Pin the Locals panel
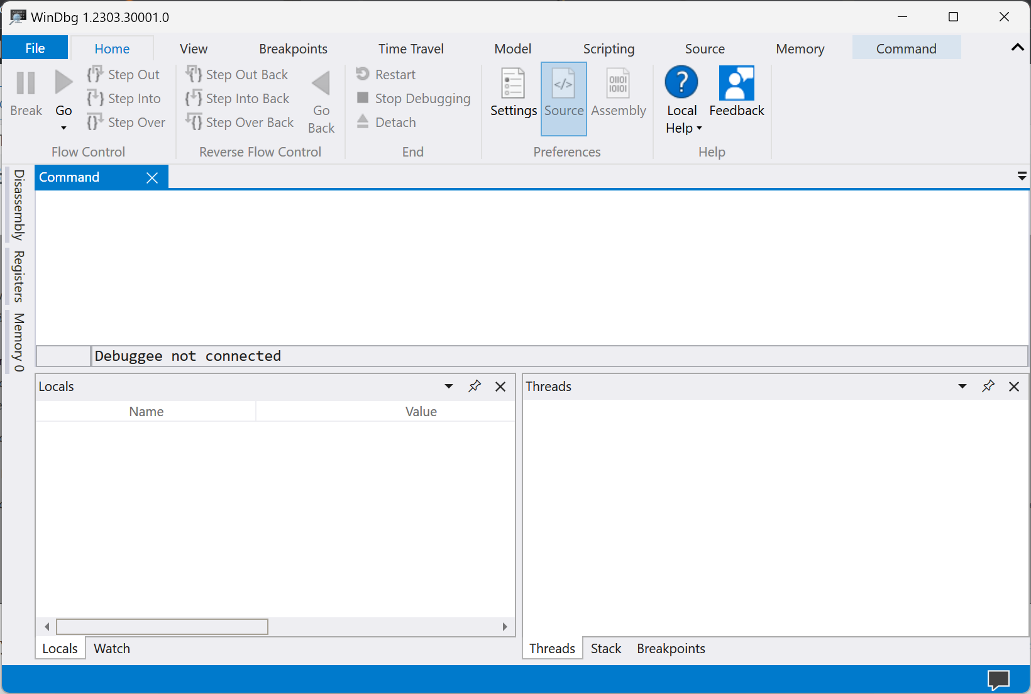This screenshot has width=1031, height=694. pos(475,386)
